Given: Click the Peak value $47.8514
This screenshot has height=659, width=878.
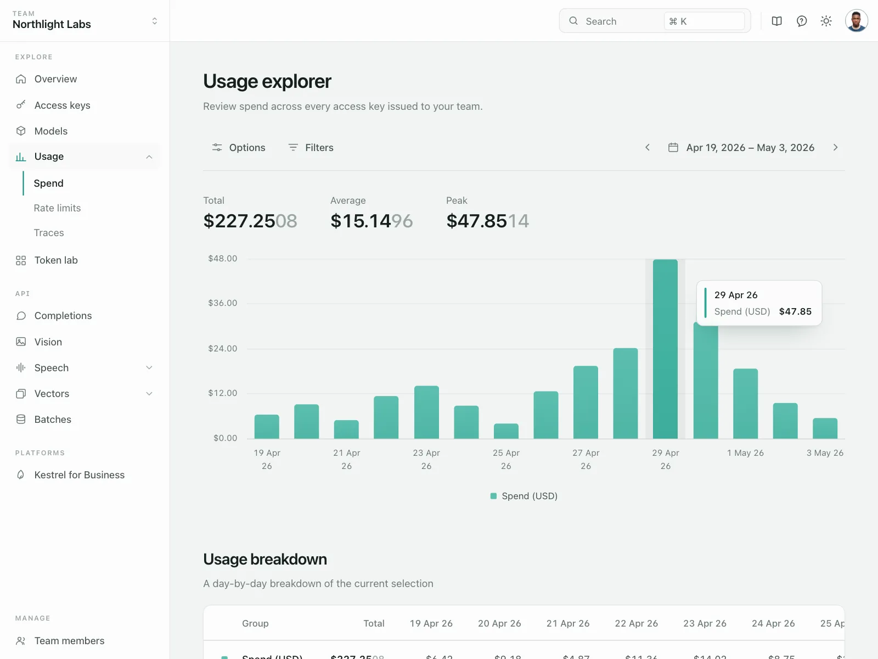Looking at the screenshot, I should [x=487, y=221].
